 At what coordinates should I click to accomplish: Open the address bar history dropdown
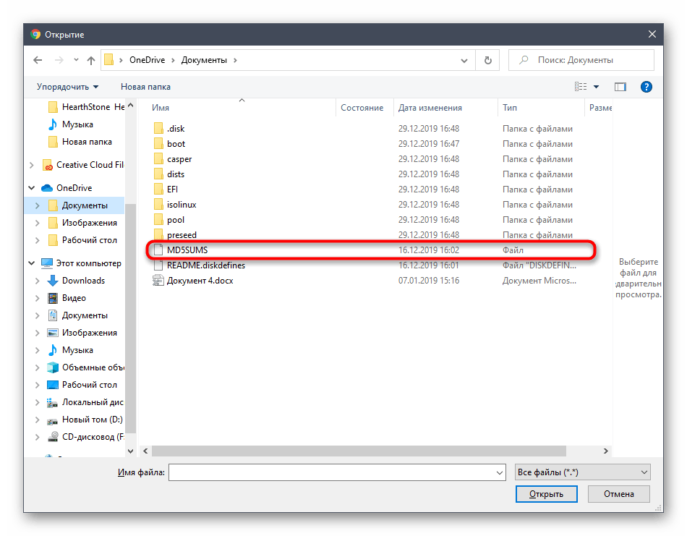[x=469, y=61]
